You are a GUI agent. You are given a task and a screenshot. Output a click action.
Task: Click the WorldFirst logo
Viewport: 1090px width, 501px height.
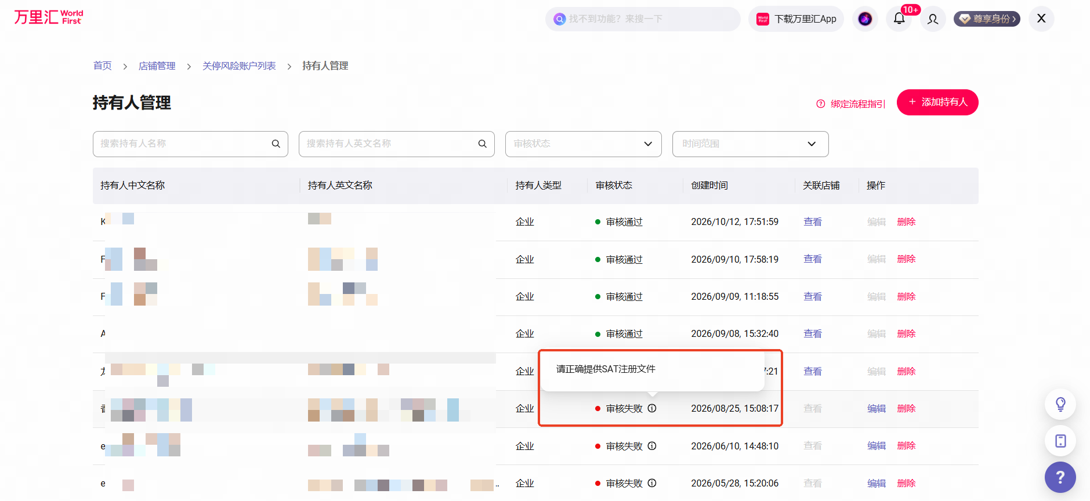[49, 17]
